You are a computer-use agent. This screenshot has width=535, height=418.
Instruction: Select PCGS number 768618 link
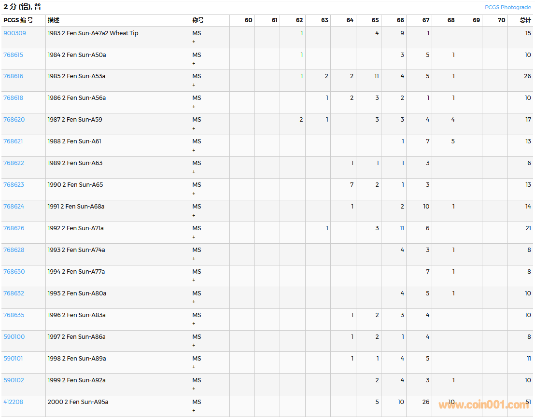pos(14,98)
